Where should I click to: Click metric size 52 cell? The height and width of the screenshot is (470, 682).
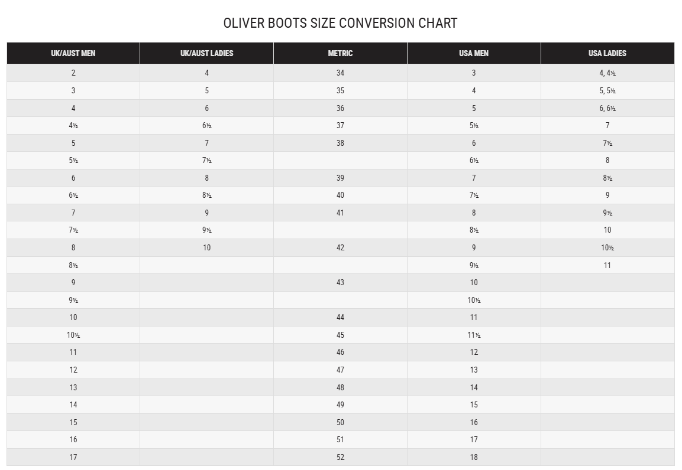click(x=340, y=457)
